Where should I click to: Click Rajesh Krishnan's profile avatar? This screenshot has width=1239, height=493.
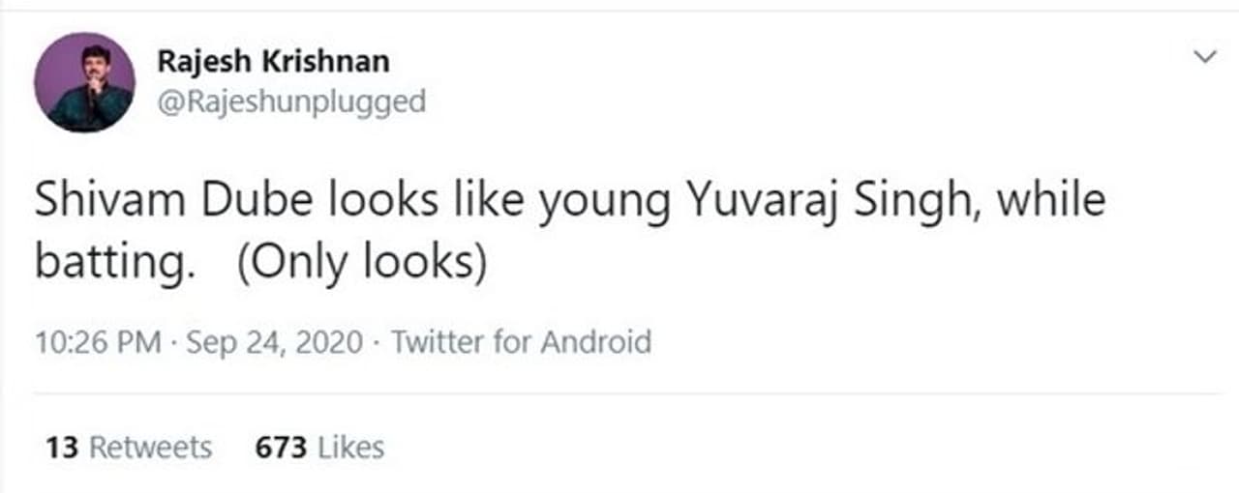(84, 82)
